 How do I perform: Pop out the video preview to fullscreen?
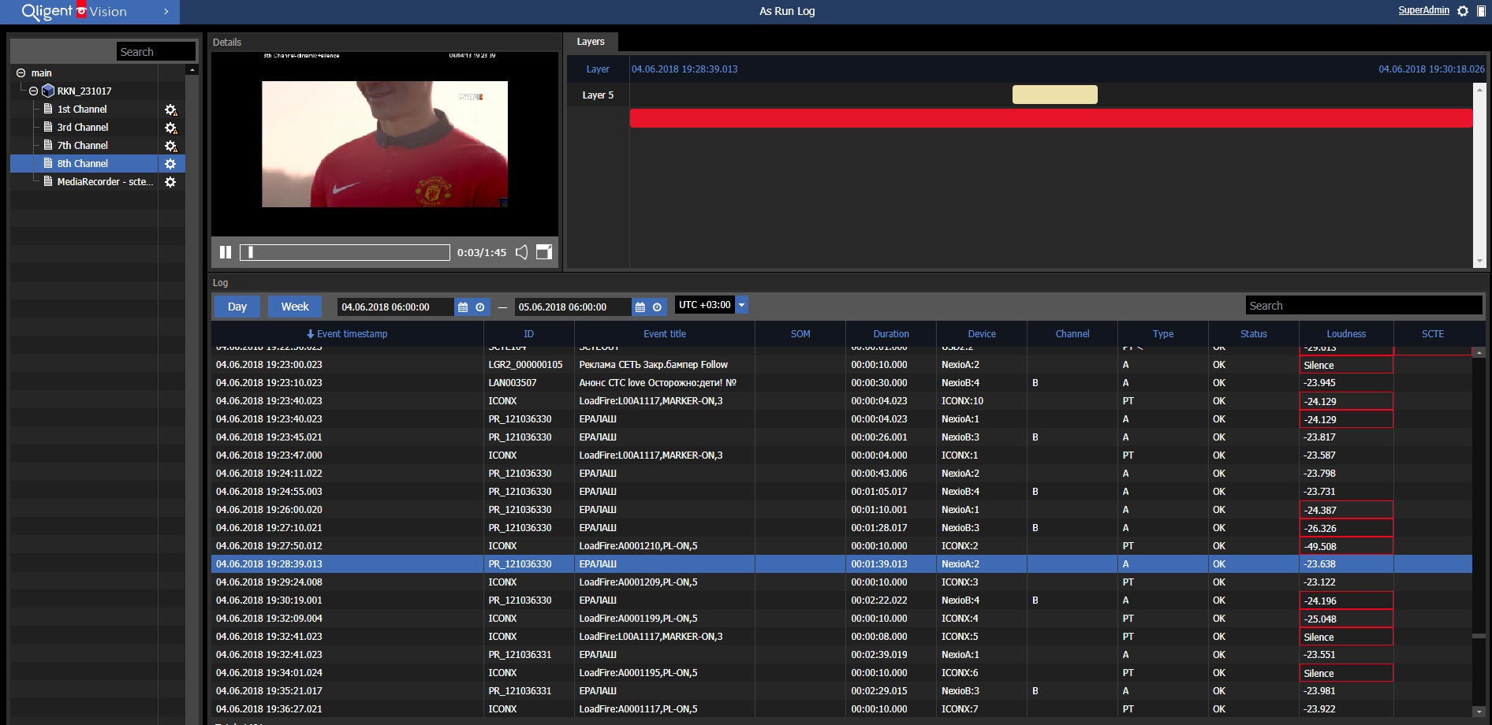[x=544, y=252]
